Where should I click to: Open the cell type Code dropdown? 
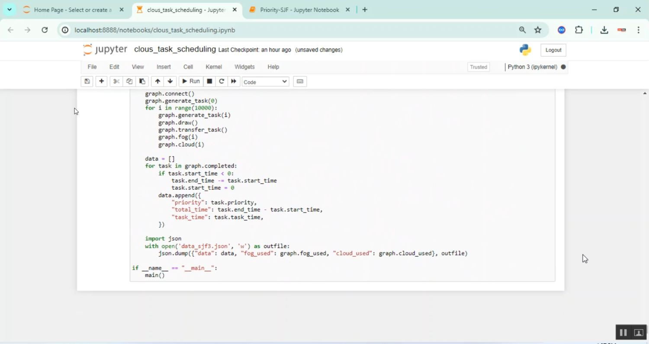265,82
